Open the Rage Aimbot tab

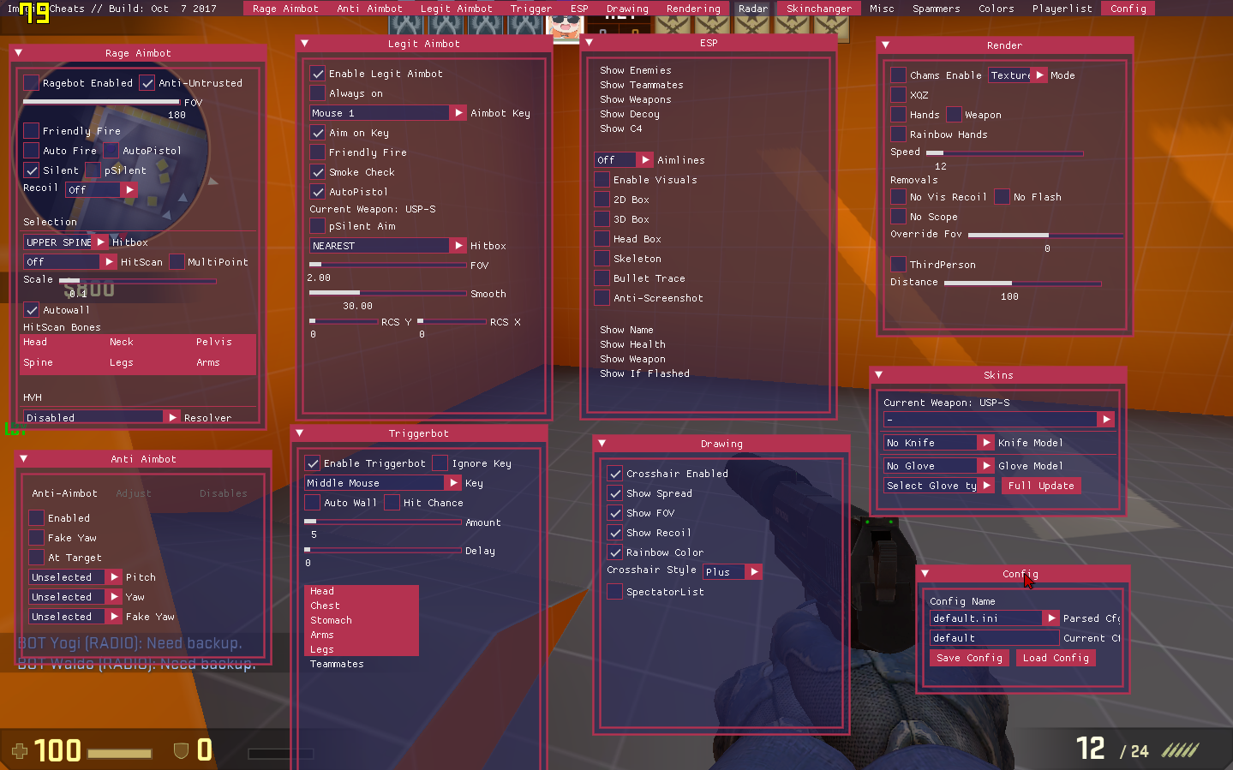pyautogui.click(x=285, y=9)
